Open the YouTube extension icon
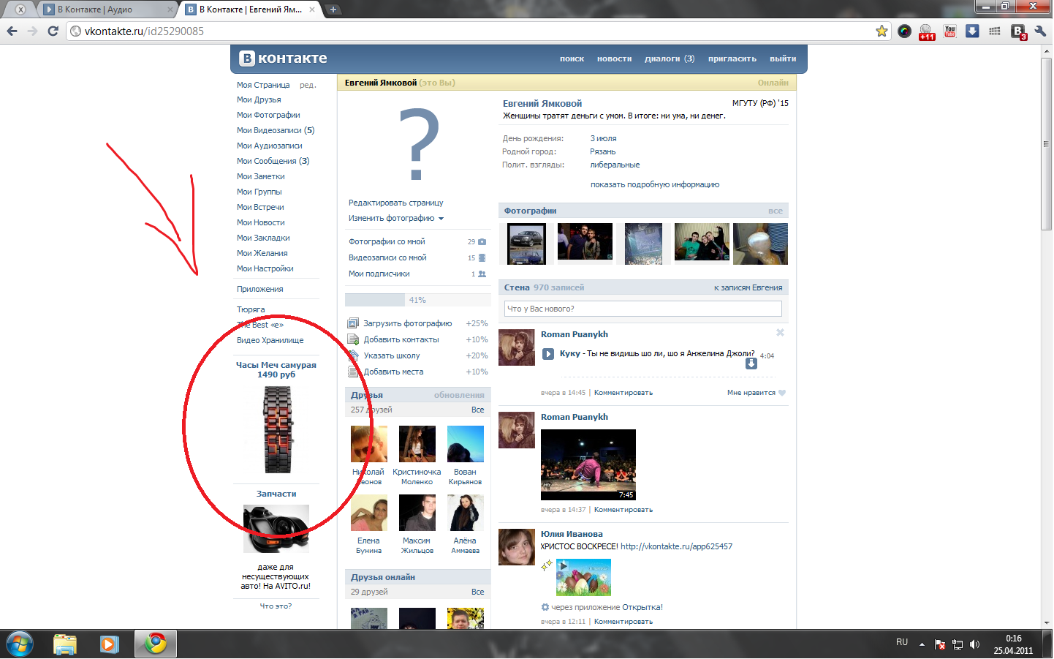The width and height of the screenshot is (1054, 659). click(x=949, y=31)
